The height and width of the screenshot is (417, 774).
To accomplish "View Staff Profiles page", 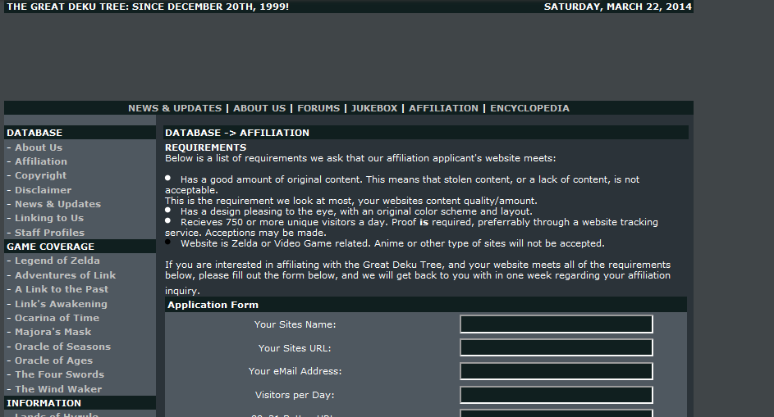I will (49, 233).
